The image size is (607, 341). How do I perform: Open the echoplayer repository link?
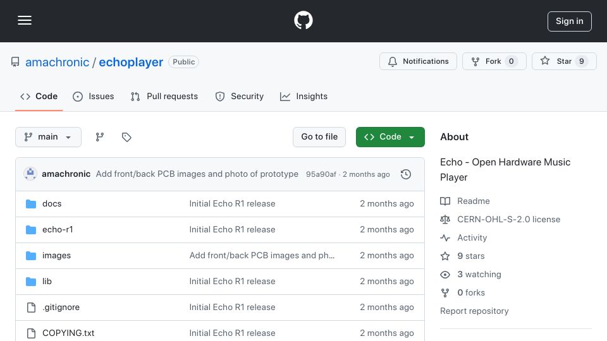[131, 62]
